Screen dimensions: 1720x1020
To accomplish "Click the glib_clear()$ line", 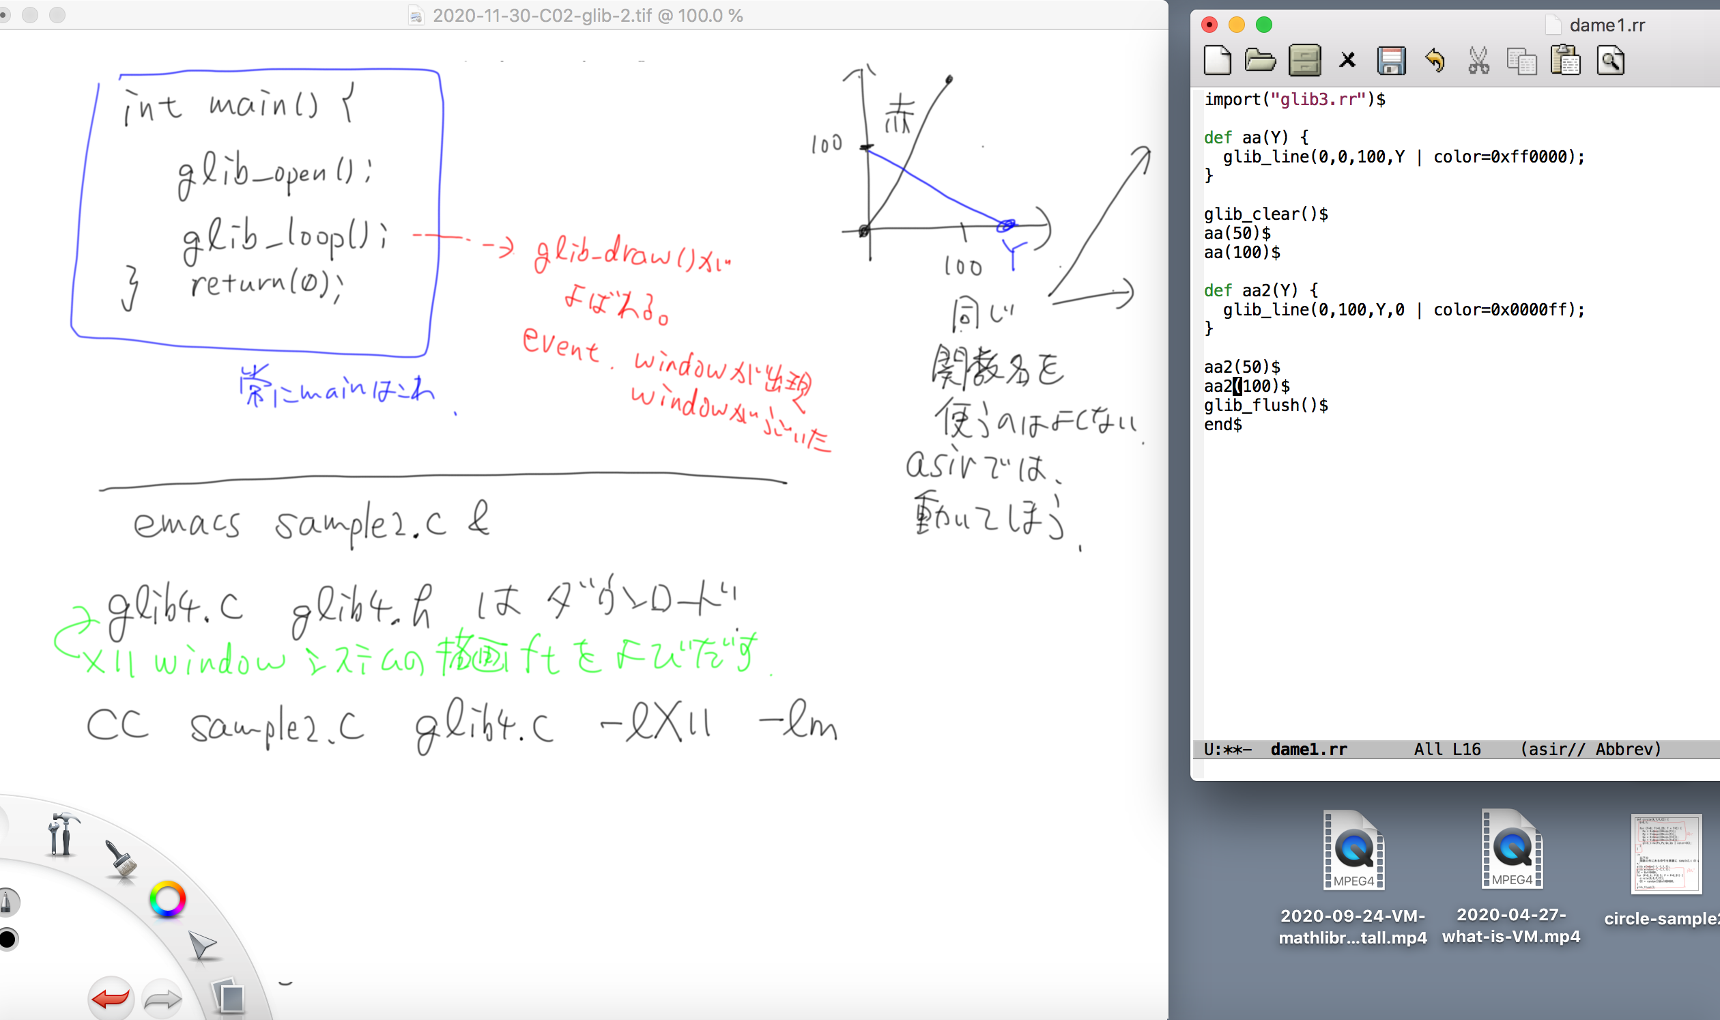I will click(x=1266, y=214).
